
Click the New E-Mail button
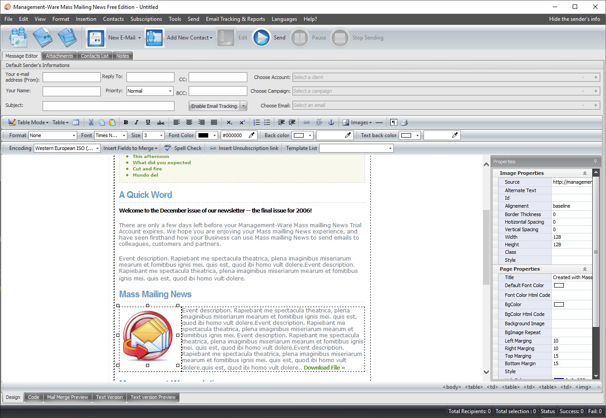[x=114, y=38]
